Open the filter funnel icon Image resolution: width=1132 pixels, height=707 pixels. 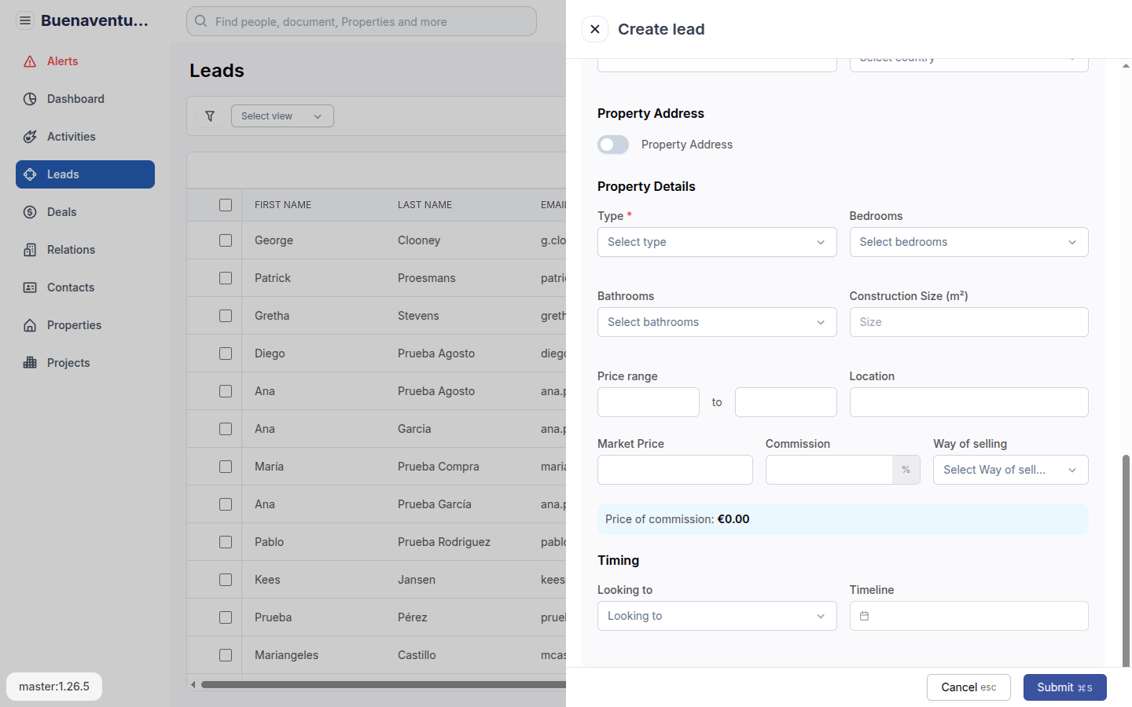(x=210, y=116)
